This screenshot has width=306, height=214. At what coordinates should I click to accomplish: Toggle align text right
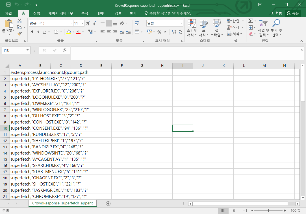[115, 32]
